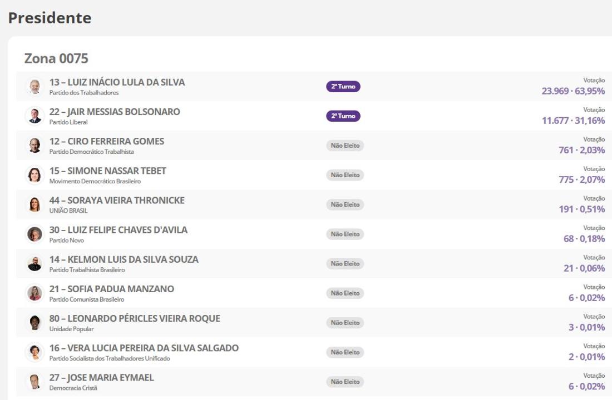Click the 2º Turno badge for Lula
Viewport: 612px width, 400px height.
coord(343,87)
